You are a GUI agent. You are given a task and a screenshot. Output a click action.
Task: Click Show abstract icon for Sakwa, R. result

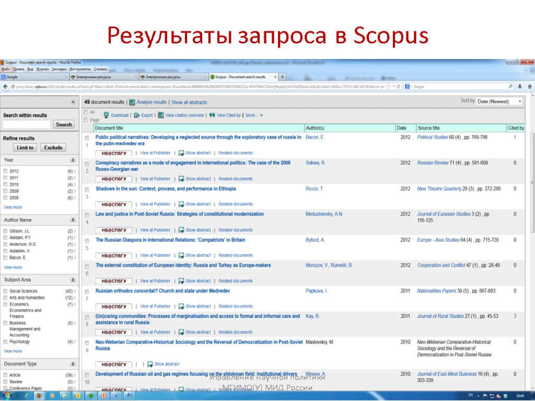pos(181,179)
